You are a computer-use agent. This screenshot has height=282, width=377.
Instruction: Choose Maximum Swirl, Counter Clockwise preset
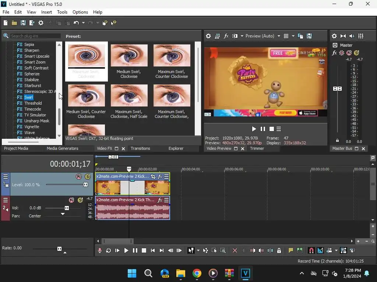[x=172, y=61]
